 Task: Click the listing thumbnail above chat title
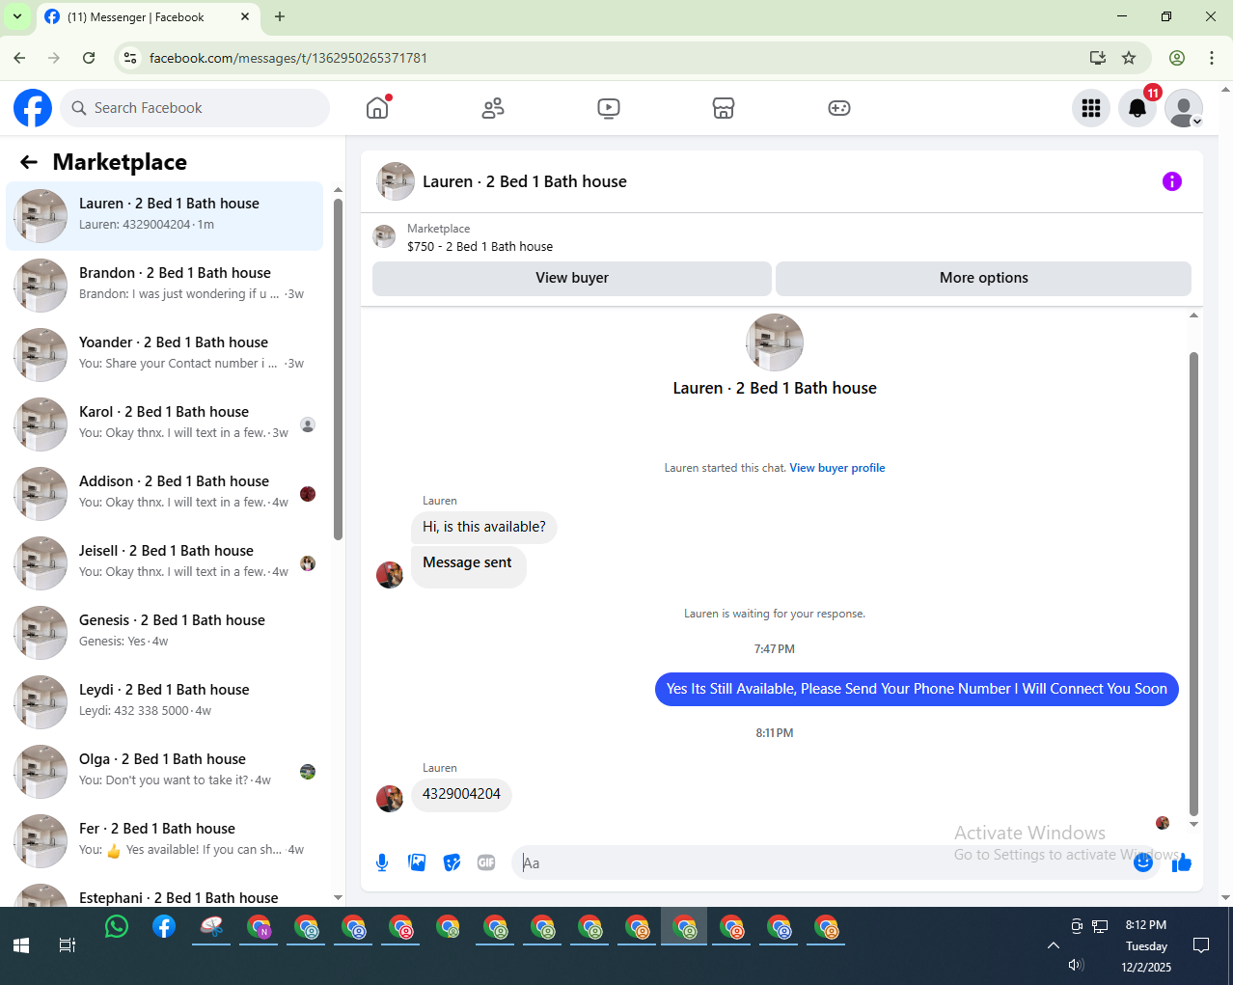[774, 342]
